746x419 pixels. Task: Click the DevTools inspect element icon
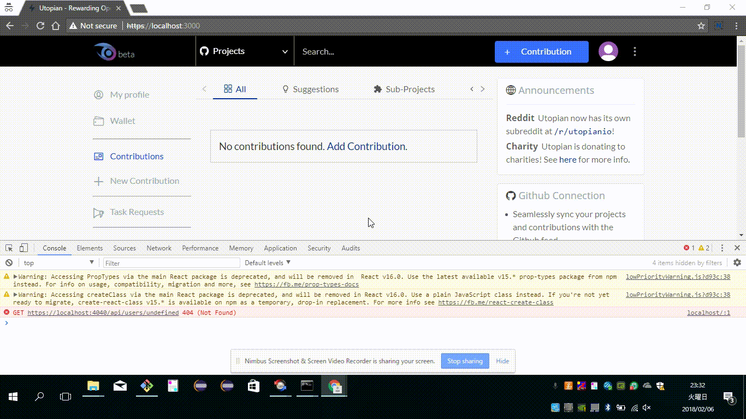9,248
